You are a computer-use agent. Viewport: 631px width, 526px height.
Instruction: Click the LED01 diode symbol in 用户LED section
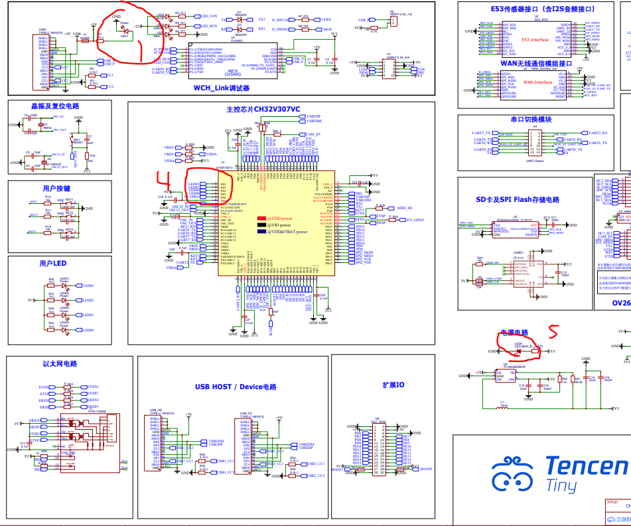point(64,286)
